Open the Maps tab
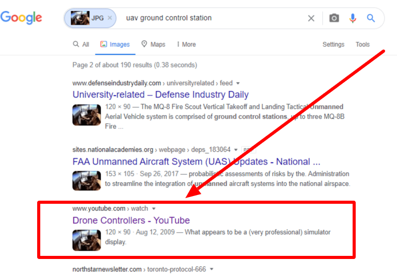Screen dimensions: 397x276 coord(153,44)
